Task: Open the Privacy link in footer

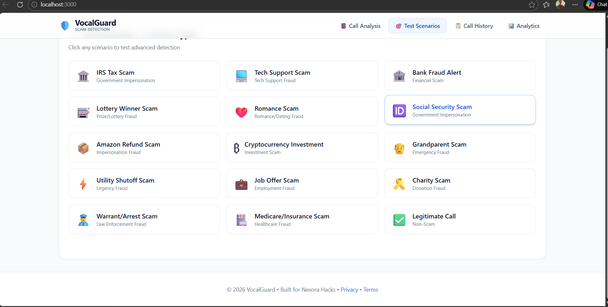Action: 349,290
